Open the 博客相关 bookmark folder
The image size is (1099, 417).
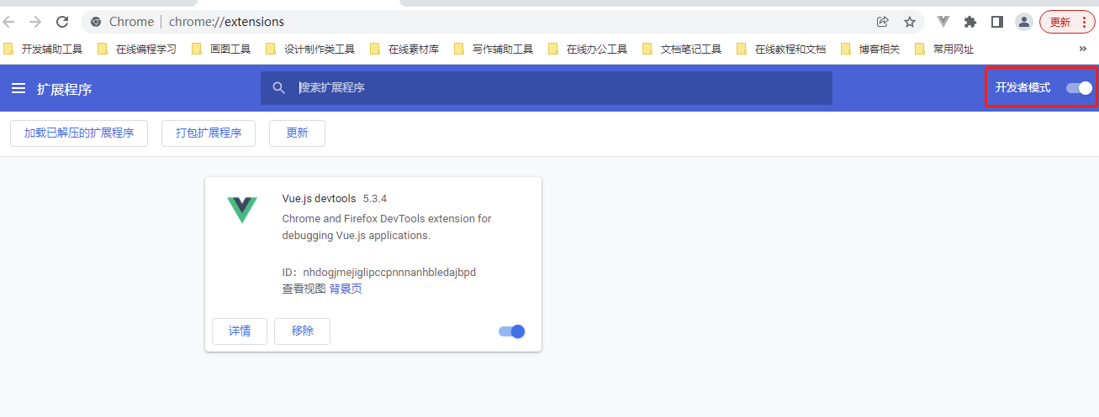[870, 50]
